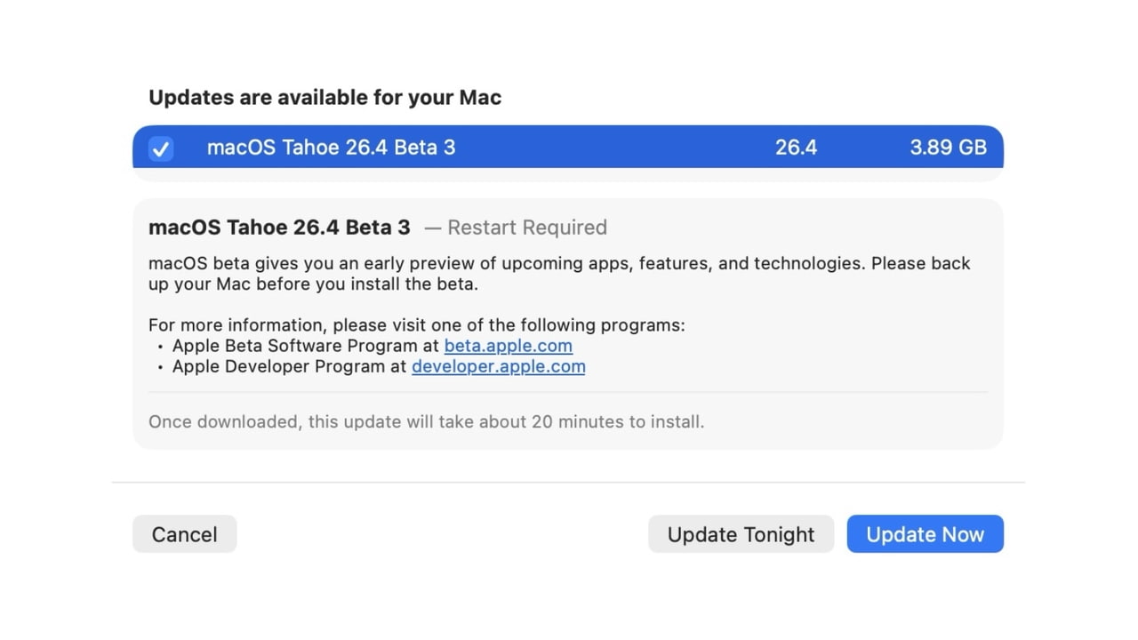The image size is (1138, 640).
Task: Select the macOS Tahoe 26.4 Beta 3 row title
Action: (331, 148)
